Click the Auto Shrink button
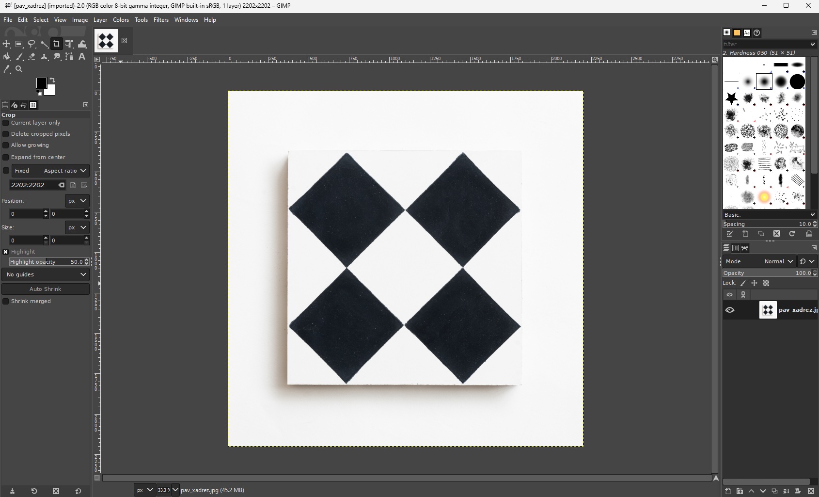 pyautogui.click(x=46, y=289)
